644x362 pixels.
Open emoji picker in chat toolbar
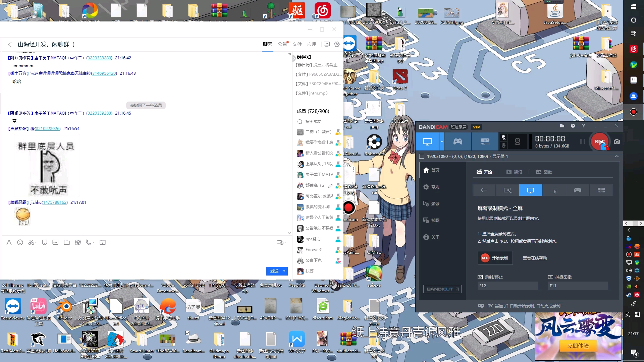click(x=20, y=242)
